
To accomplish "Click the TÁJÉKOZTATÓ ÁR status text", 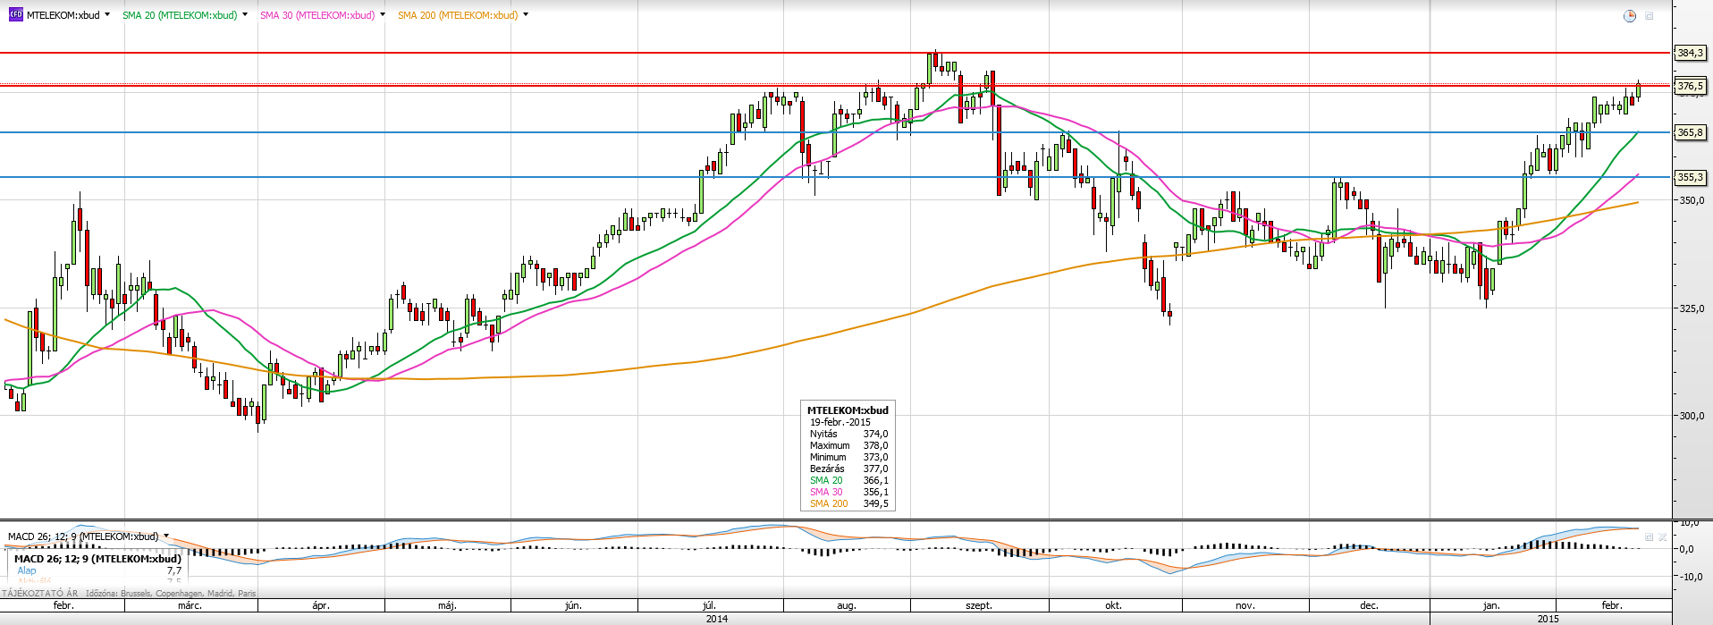I will (x=40, y=593).
